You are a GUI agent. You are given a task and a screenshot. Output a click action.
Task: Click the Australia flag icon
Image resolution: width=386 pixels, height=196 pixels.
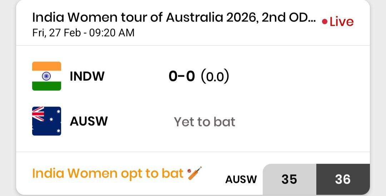46,121
